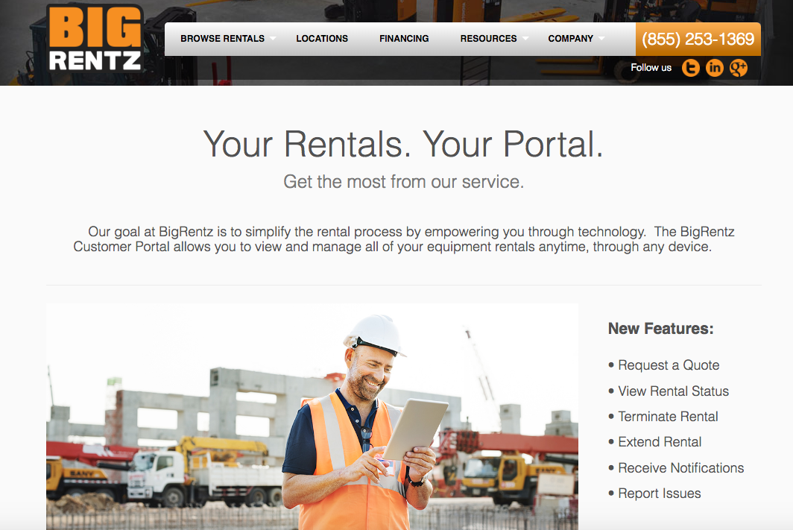Open the LinkedIn follow icon
Image resolution: width=793 pixels, height=530 pixels.
point(715,67)
